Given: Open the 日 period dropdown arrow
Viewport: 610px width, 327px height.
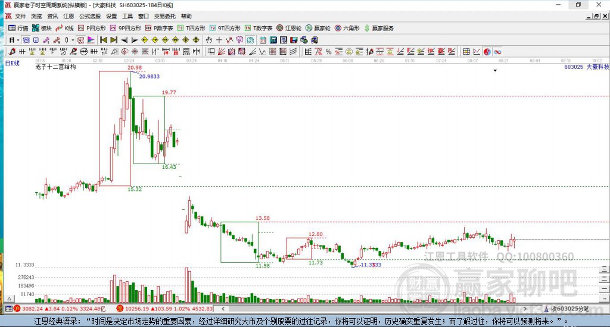Looking at the screenshot, I should 18,40.
